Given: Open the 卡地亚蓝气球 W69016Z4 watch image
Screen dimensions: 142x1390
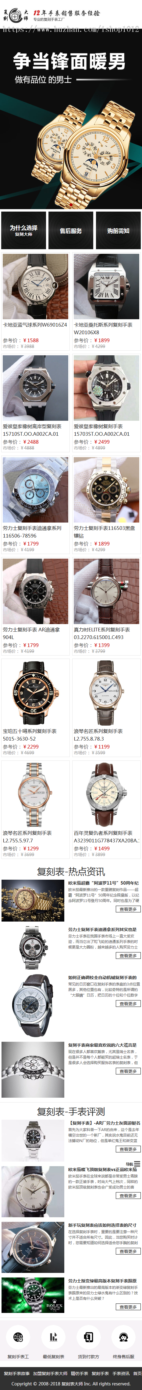Looking at the screenshot, I should point(35,287).
